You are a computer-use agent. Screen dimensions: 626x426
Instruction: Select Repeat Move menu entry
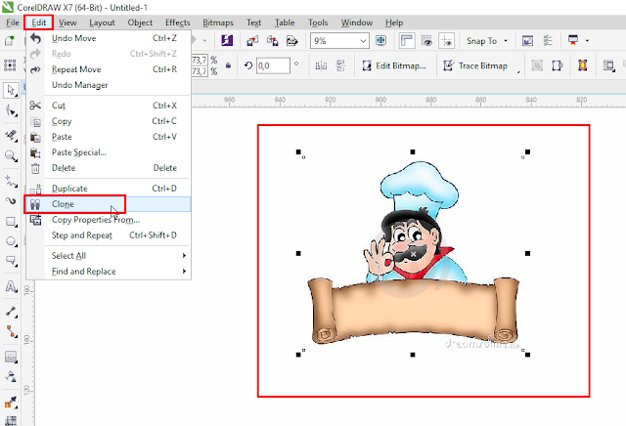[109, 69]
